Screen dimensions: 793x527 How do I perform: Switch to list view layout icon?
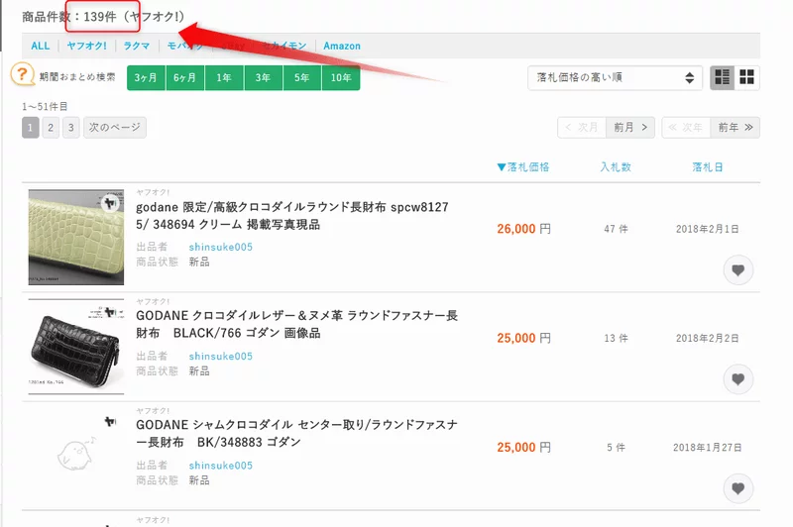722,77
